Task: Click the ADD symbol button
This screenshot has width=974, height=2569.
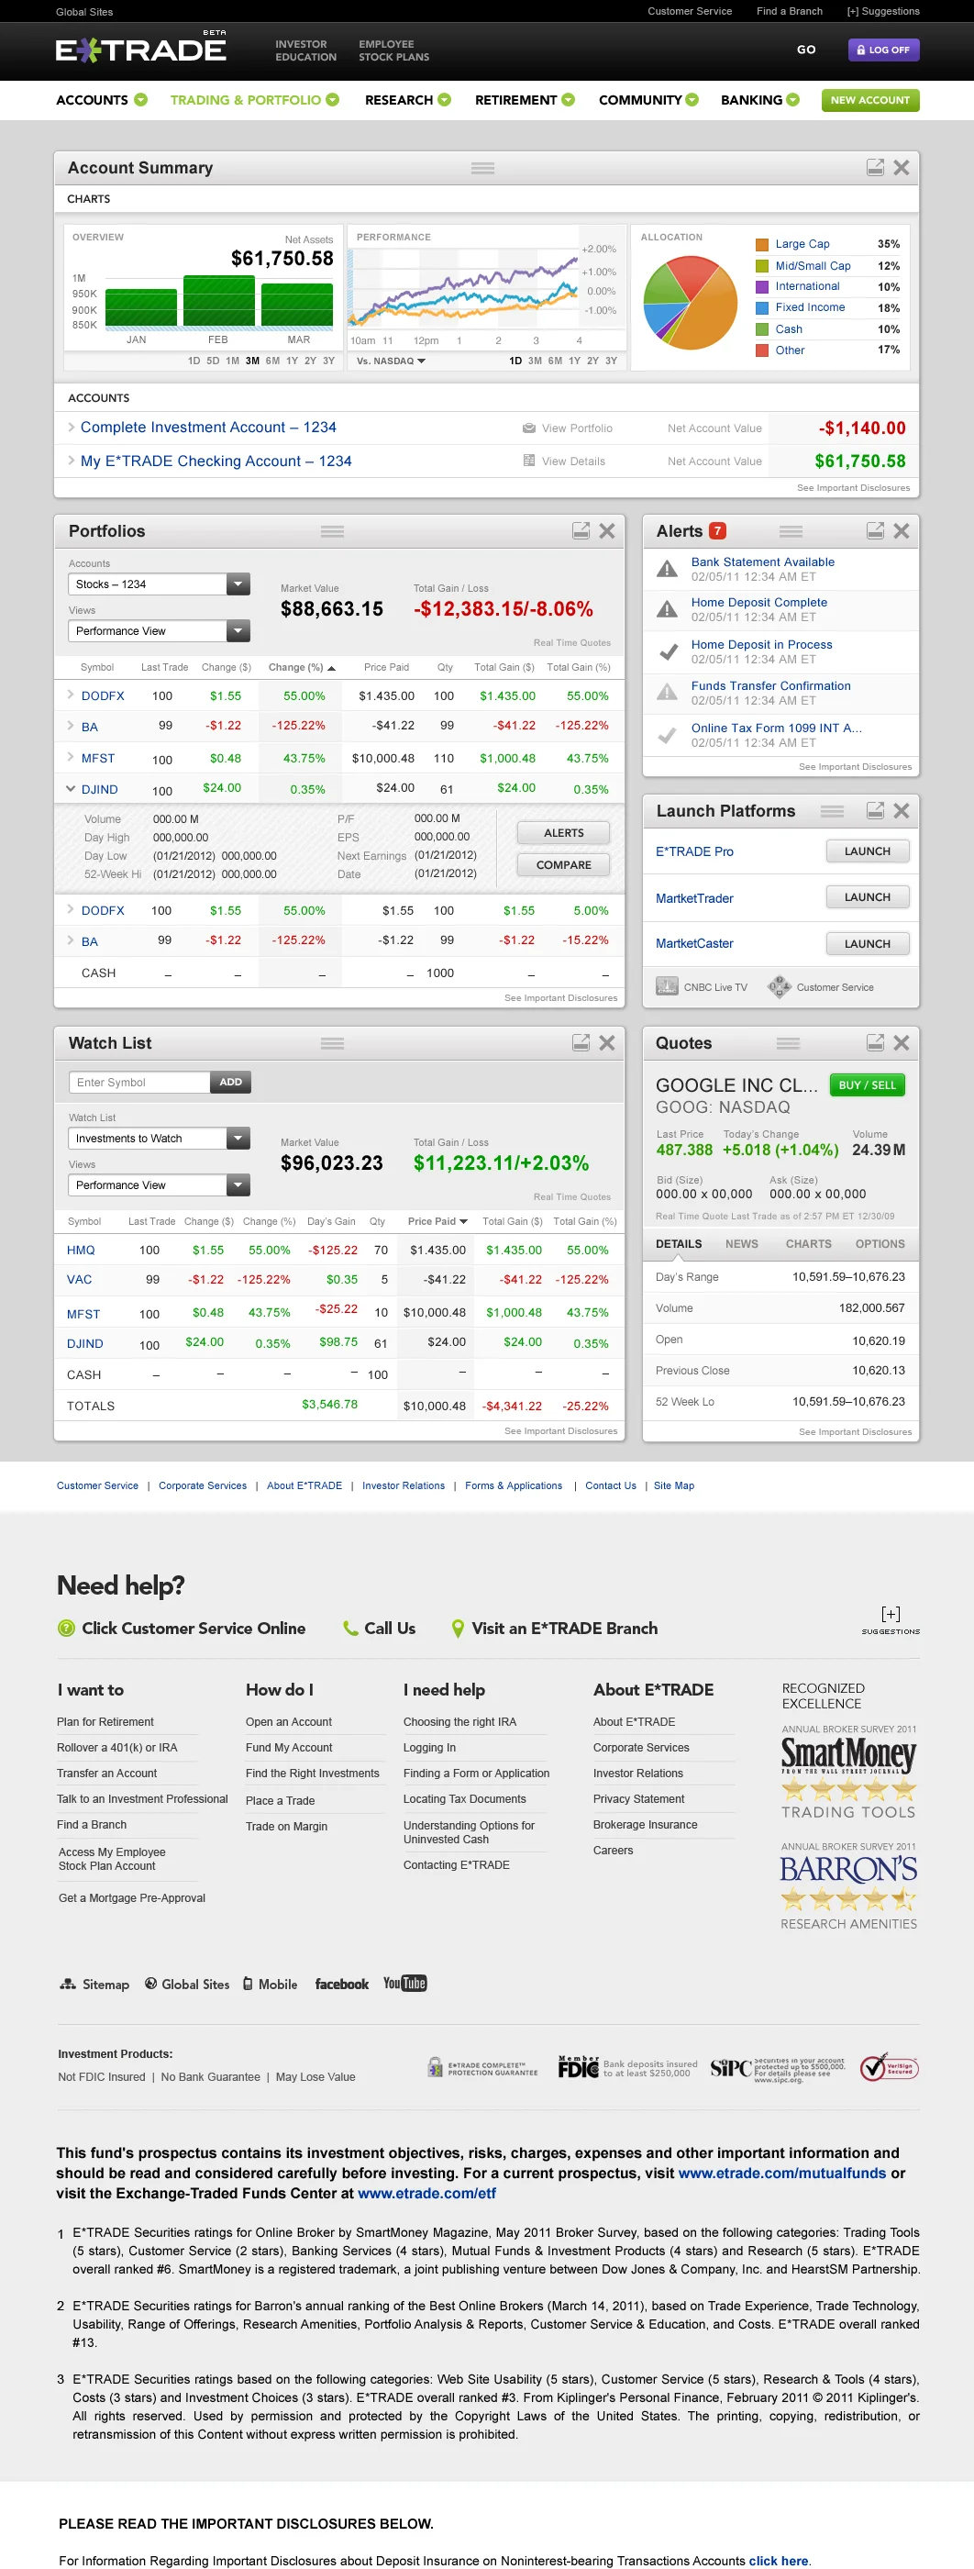Action: (230, 1082)
